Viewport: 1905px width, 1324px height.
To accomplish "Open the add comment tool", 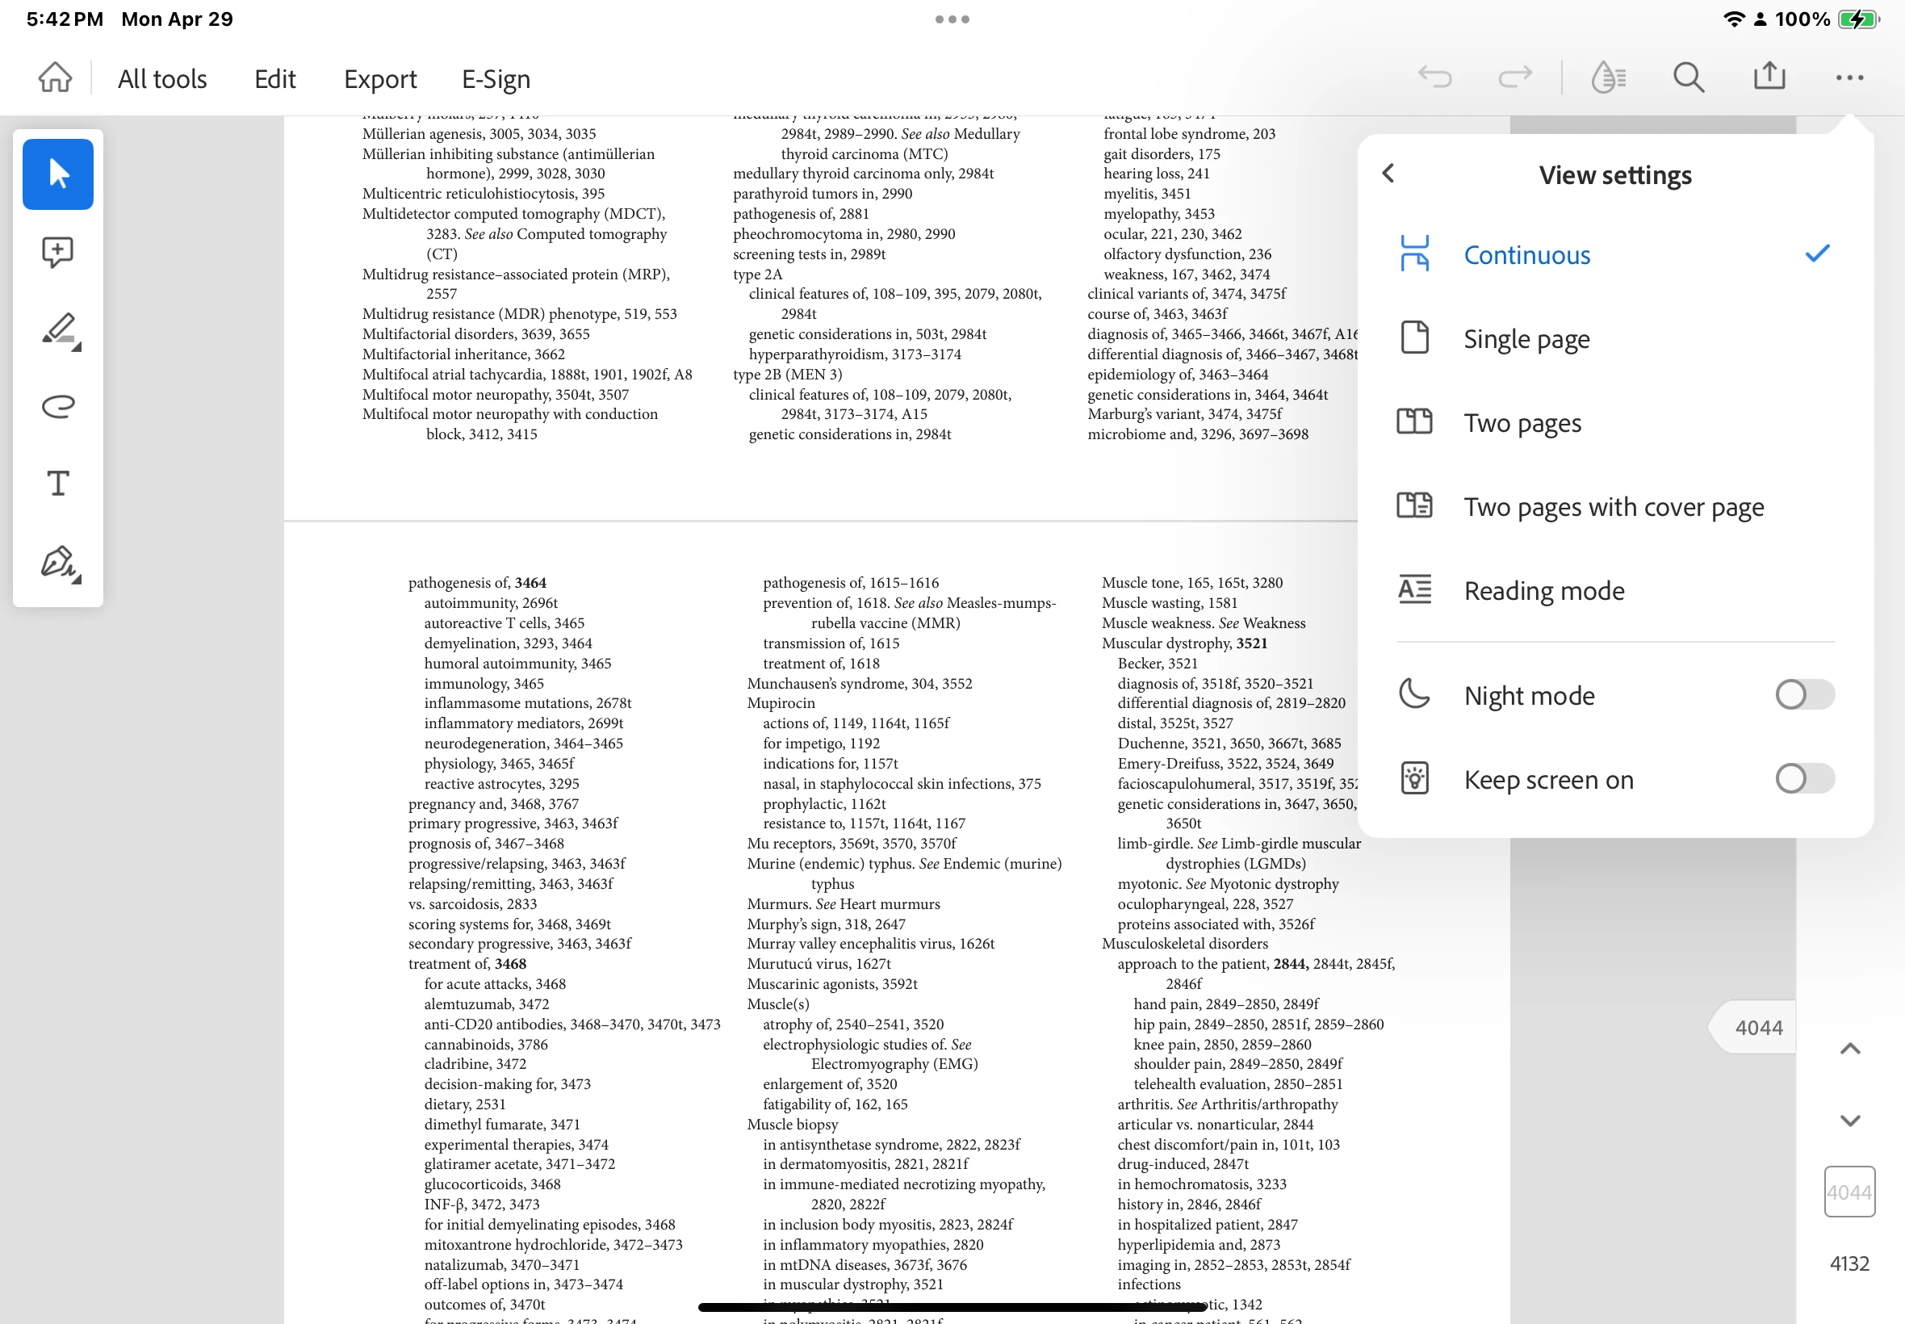I will click(x=58, y=252).
